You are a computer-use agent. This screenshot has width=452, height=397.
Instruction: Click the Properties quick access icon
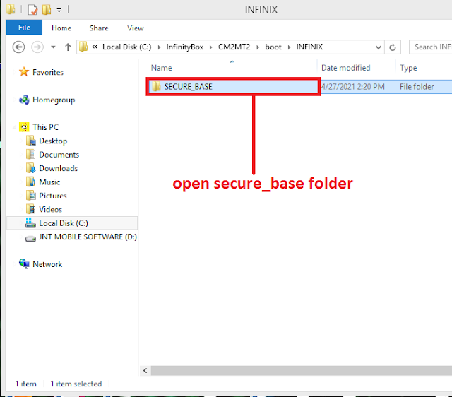[32, 10]
